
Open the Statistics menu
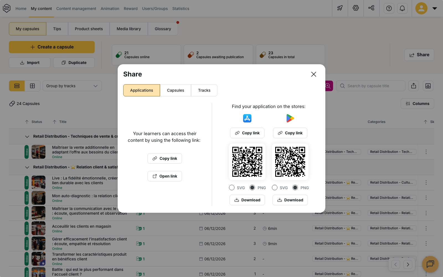point(181,9)
